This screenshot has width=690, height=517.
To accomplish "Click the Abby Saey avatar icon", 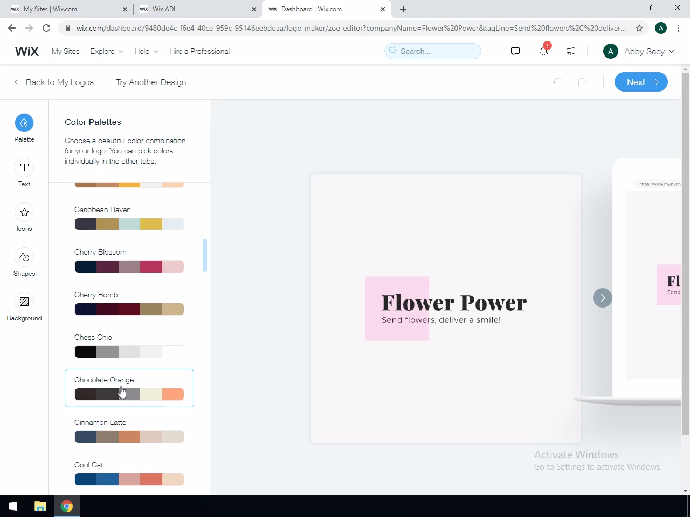I will [x=610, y=51].
